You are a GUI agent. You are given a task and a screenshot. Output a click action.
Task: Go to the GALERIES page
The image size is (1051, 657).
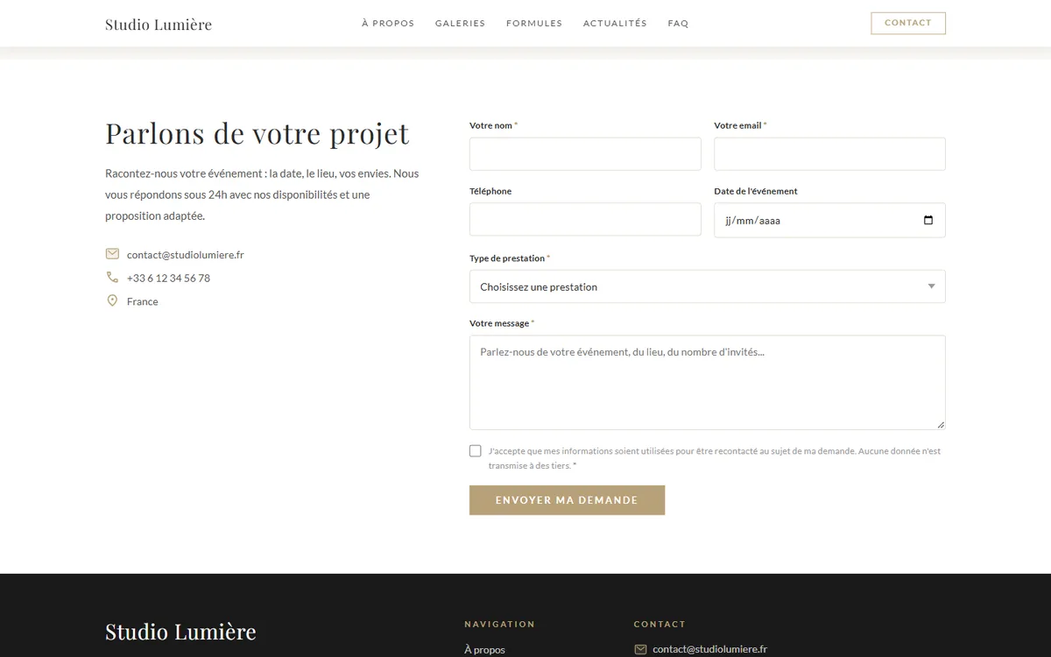coord(460,24)
